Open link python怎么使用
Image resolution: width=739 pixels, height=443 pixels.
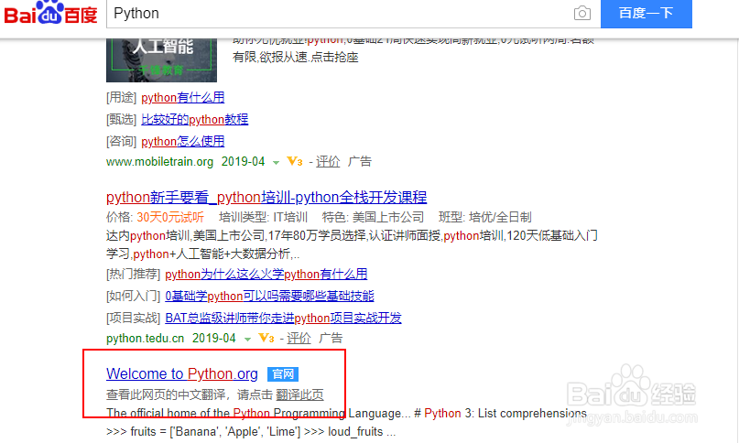point(183,141)
